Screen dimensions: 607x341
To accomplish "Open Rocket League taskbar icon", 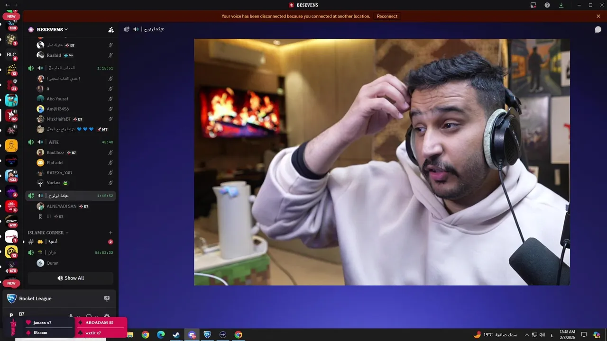I will click(x=207, y=335).
